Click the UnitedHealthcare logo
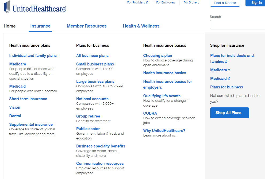265x179 pixels. 35,7
